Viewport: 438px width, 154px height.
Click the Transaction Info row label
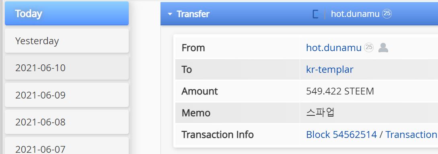[218, 135]
